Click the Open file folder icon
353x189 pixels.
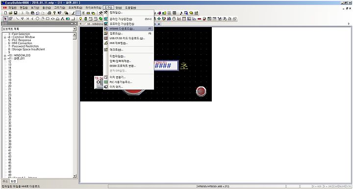click(10, 13)
